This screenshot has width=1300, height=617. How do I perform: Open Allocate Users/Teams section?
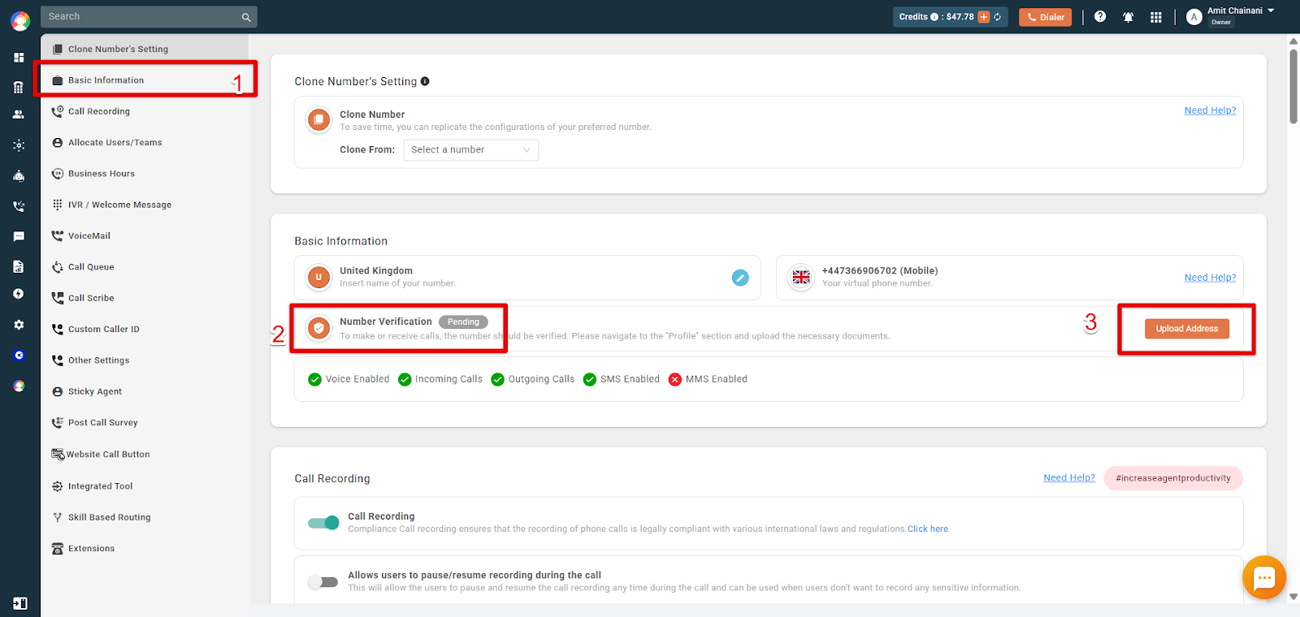click(145, 143)
